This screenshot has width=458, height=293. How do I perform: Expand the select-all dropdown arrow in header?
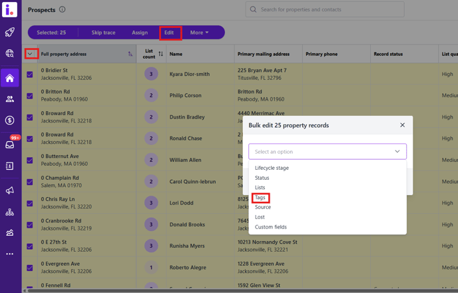(30, 54)
